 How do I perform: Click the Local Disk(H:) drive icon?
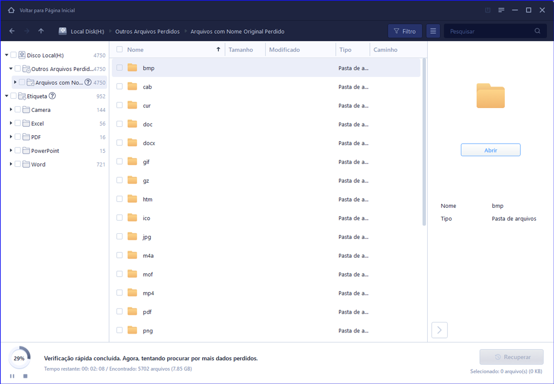pyautogui.click(x=63, y=31)
